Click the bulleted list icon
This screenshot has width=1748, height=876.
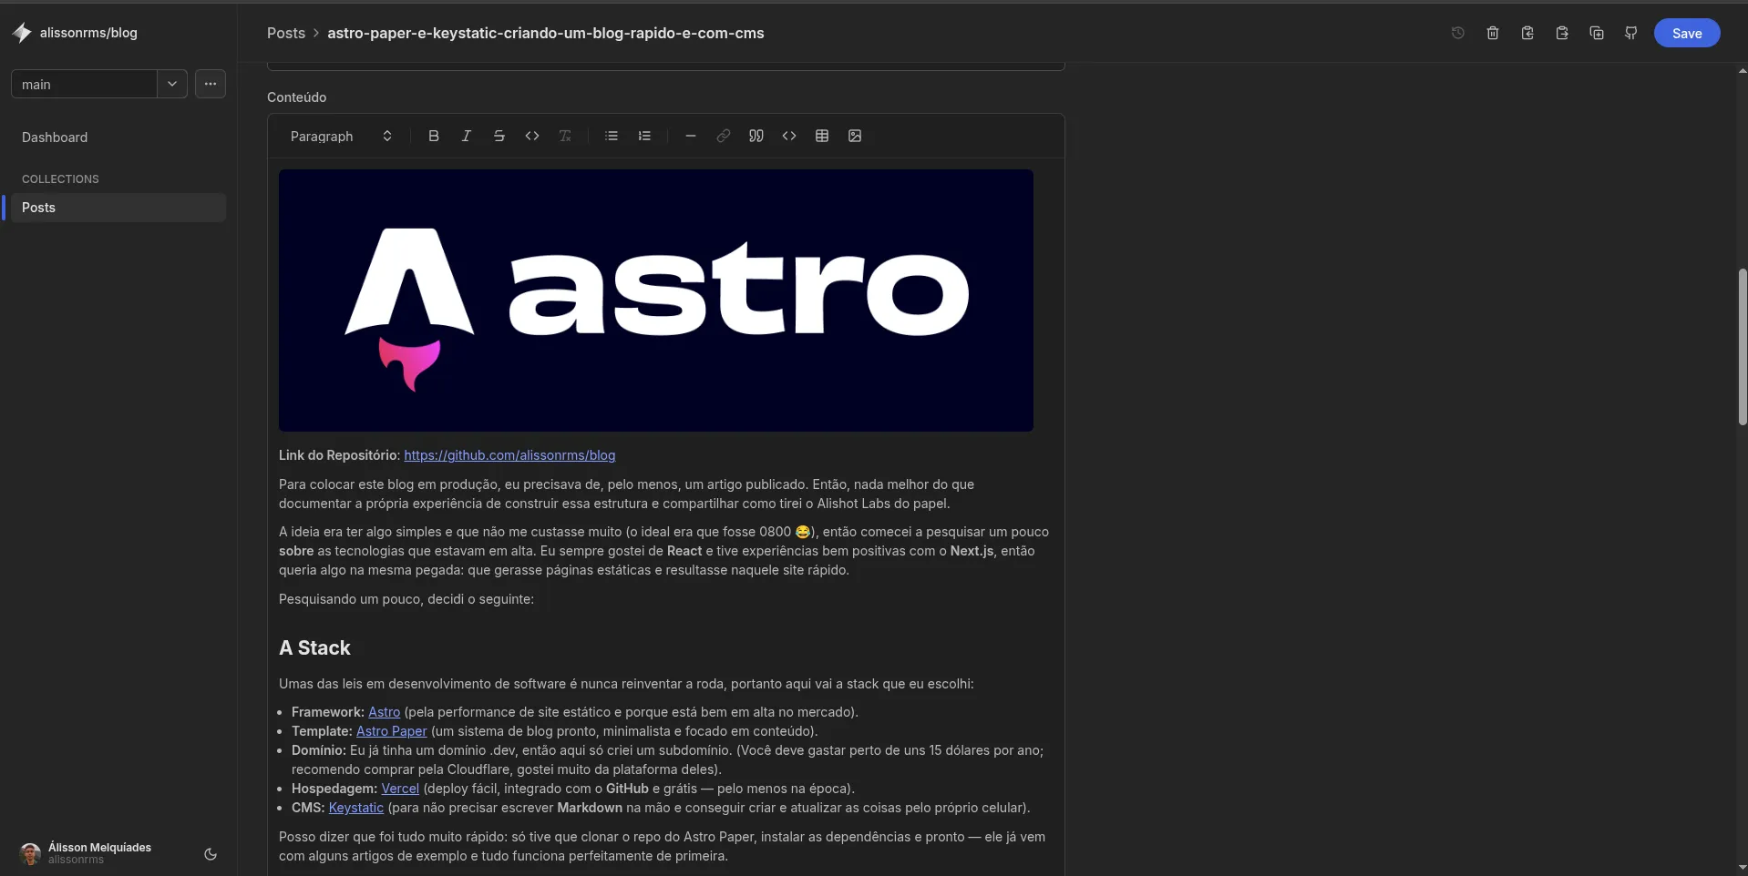[x=612, y=136]
